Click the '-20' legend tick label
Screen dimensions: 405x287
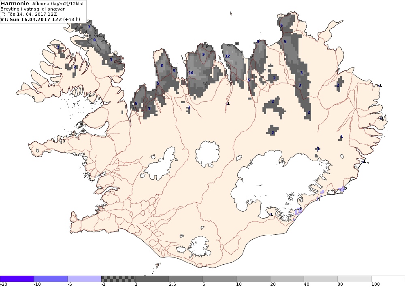4,285
